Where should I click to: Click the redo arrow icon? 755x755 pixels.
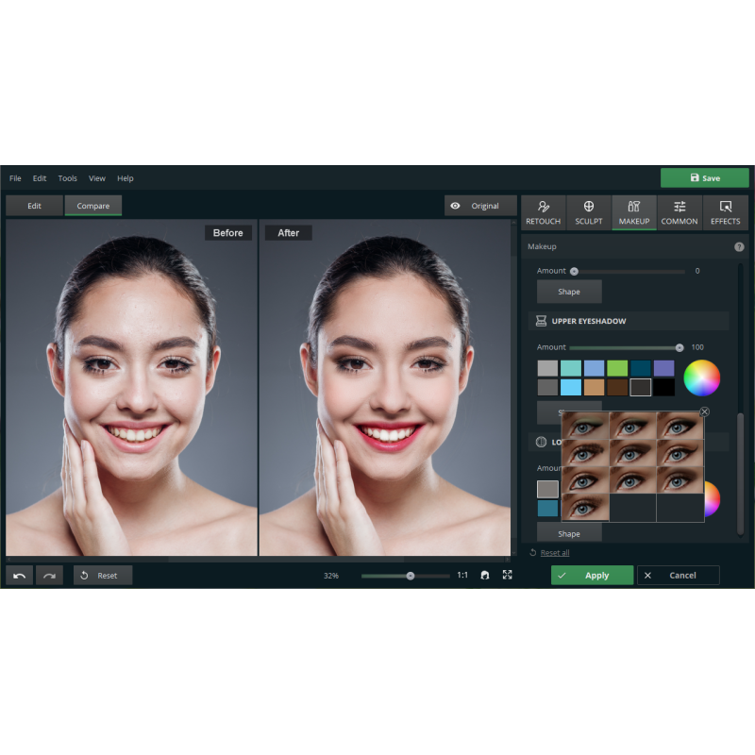pyautogui.click(x=49, y=576)
